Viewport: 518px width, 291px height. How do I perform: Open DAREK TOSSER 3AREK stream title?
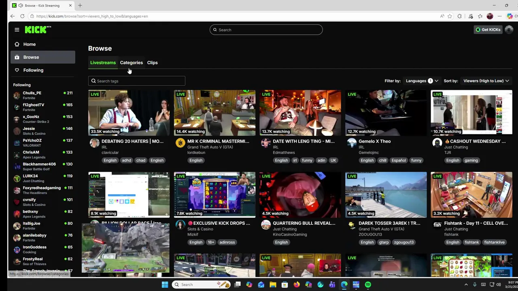[x=389, y=223]
